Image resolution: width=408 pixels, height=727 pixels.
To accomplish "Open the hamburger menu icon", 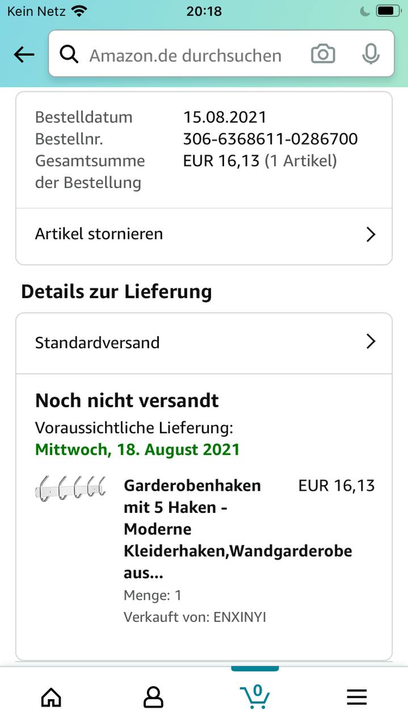I will (356, 697).
